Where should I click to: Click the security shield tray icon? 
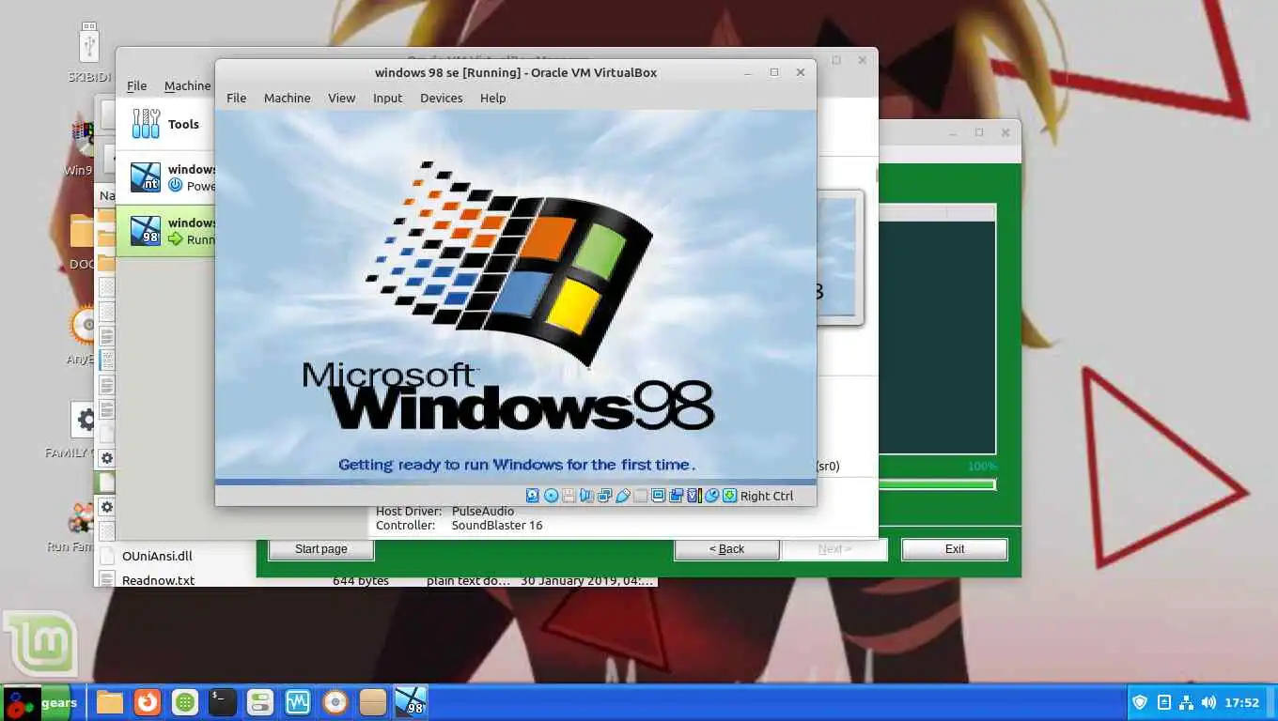pyautogui.click(x=1140, y=702)
